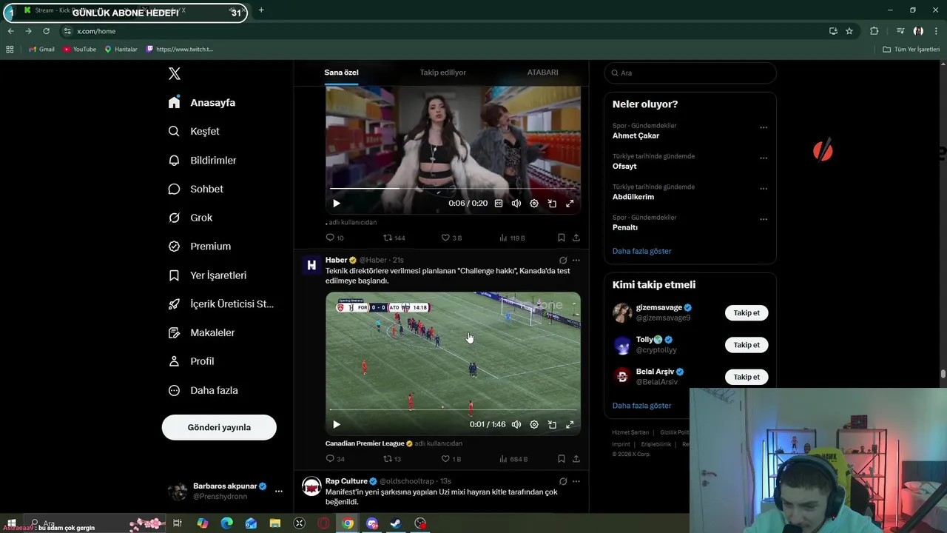947x533 pixels.
Task: Click the Yer İşaretleri bookmark icon
Action: click(x=174, y=275)
